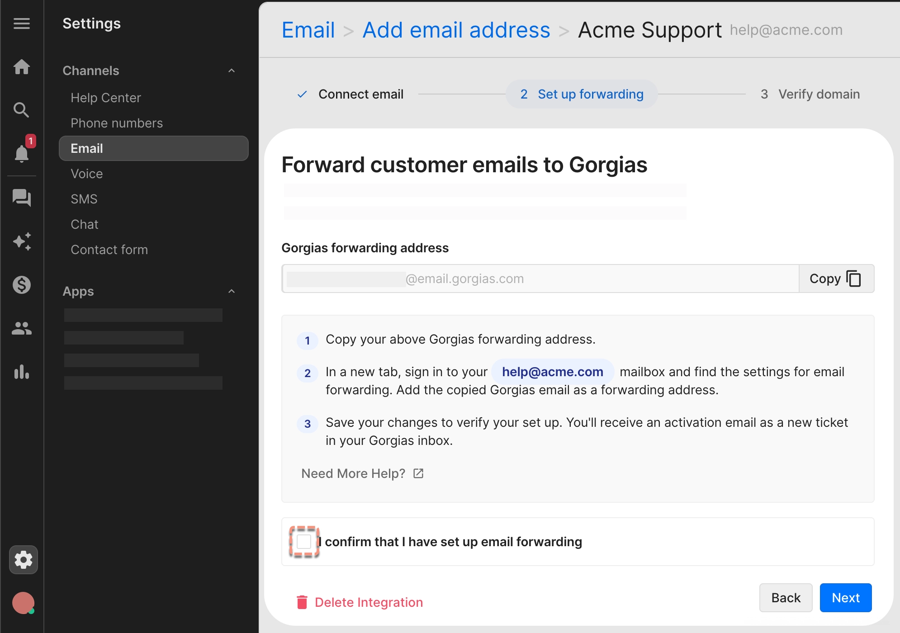Open the hamburger menu icon
900x633 pixels.
pyautogui.click(x=21, y=24)
